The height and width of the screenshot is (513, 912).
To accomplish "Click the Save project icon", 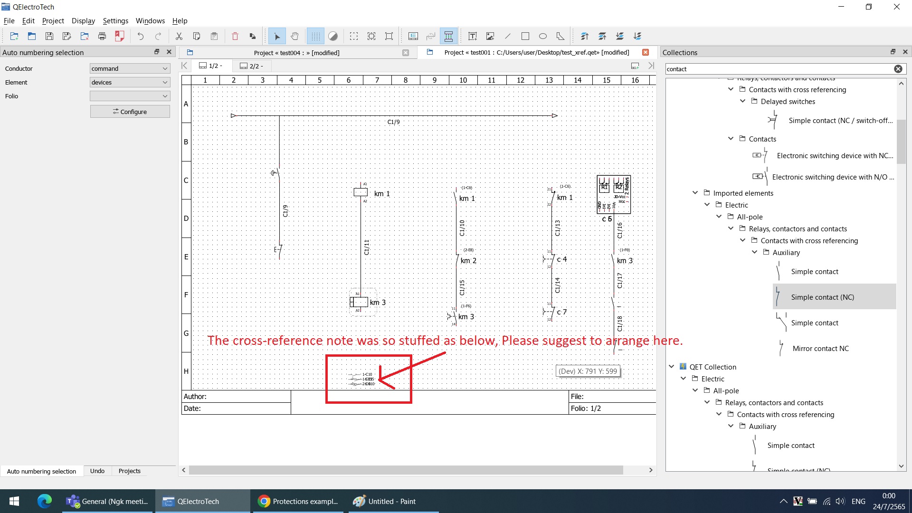I will pos(49,36).
